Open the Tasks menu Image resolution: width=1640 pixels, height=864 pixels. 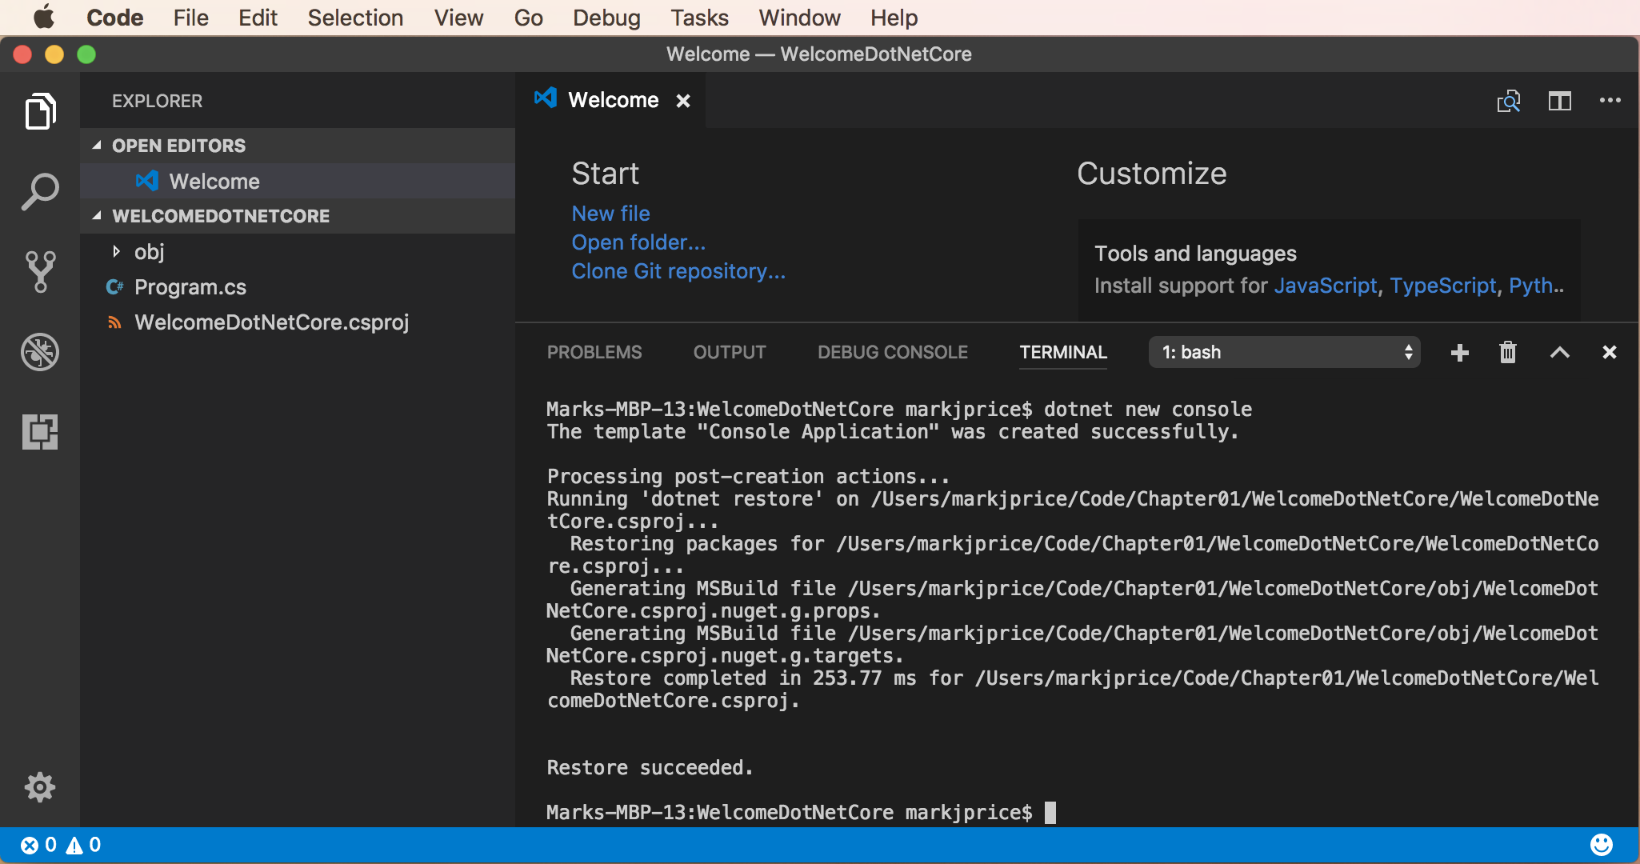(x=699, y=17)
